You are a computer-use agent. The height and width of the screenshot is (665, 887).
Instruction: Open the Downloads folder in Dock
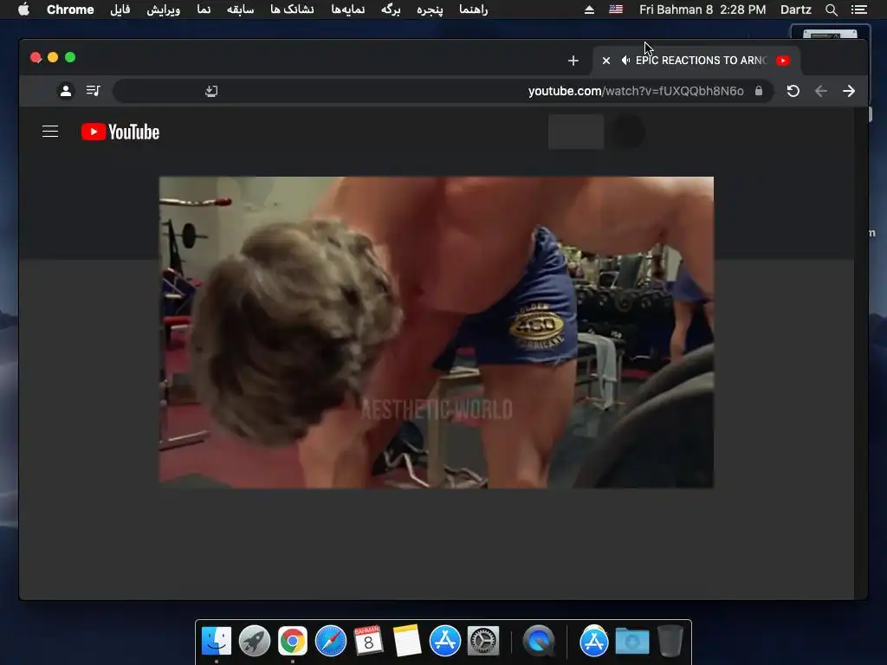click(x=631, y=641)
